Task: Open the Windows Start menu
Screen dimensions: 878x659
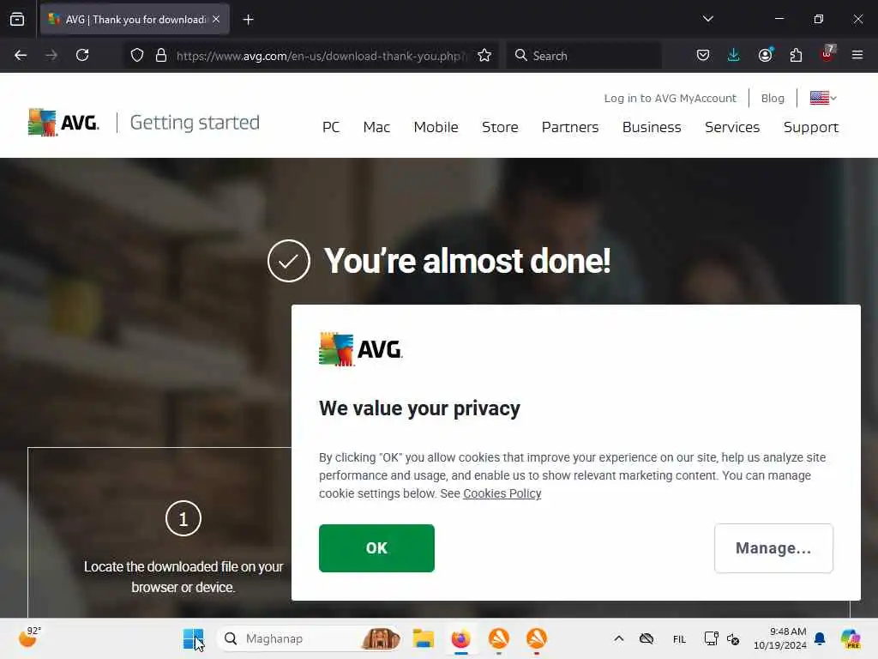Action: tap(193, 638)
